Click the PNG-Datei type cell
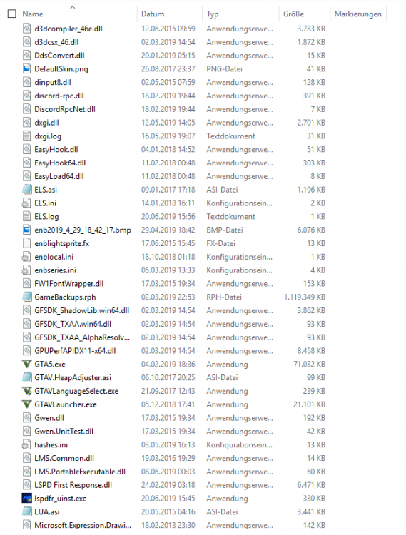The image size is (406, 535). [x=224, y=69]
